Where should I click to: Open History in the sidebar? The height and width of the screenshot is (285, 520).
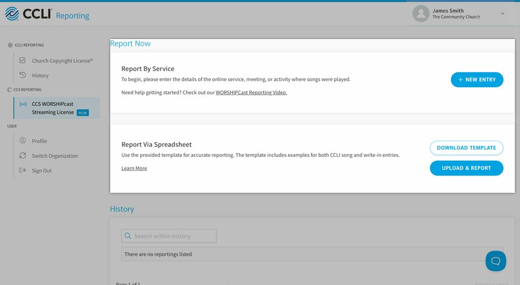coord(40,75)
